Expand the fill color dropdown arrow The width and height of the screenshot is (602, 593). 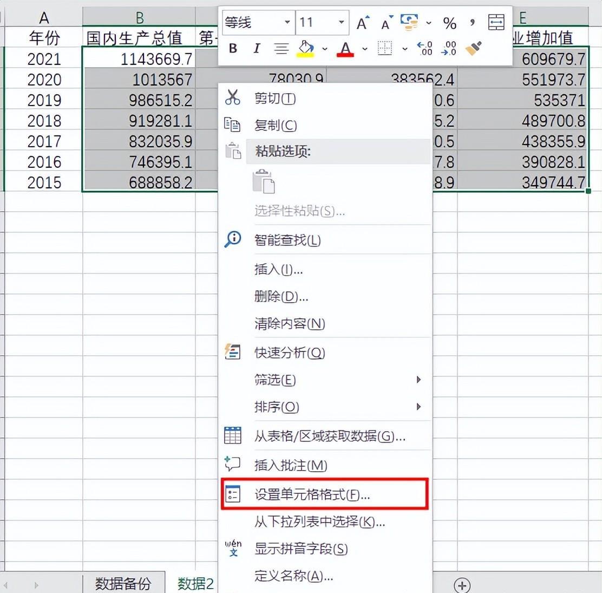325,49
